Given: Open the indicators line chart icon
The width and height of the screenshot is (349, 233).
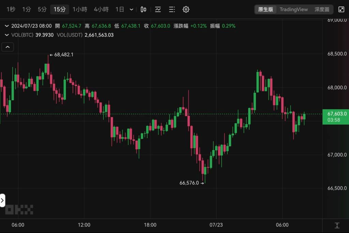Looking at the screenshot, I should pyautogui.click(x=158, y=9).
